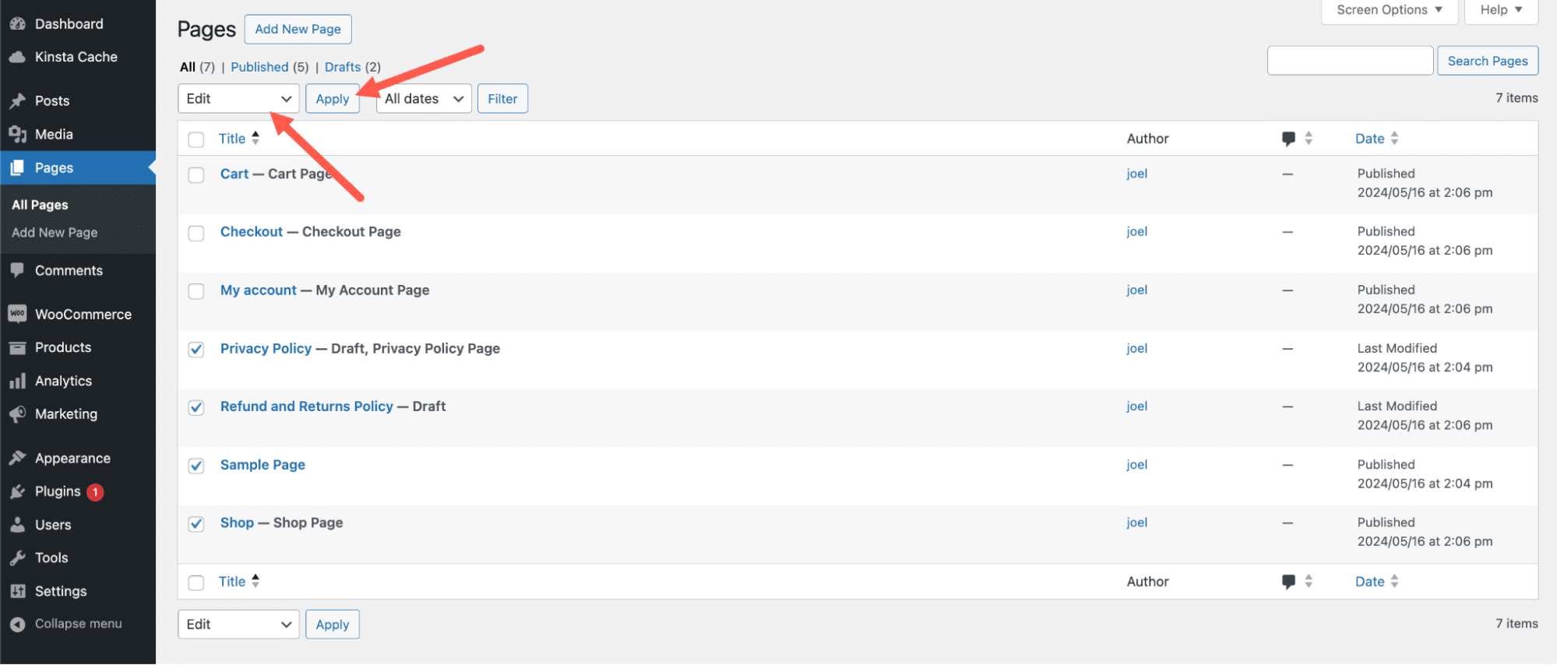Open the Sample Page title link

(262, 465)
